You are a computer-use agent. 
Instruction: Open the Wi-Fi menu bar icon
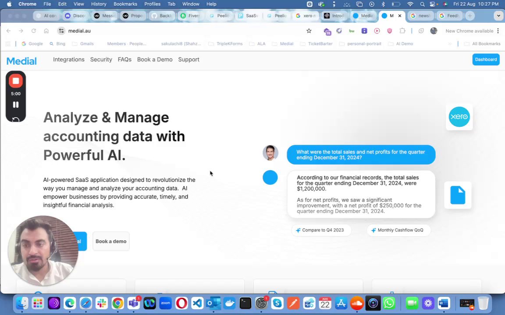pyautogui.click(x=410, y=4)
